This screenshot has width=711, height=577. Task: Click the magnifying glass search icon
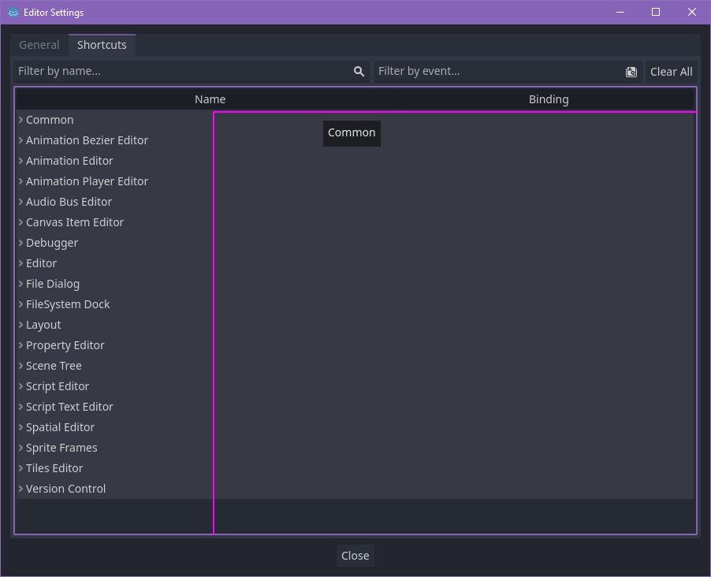pyautogui.click(x=359, y=71)
